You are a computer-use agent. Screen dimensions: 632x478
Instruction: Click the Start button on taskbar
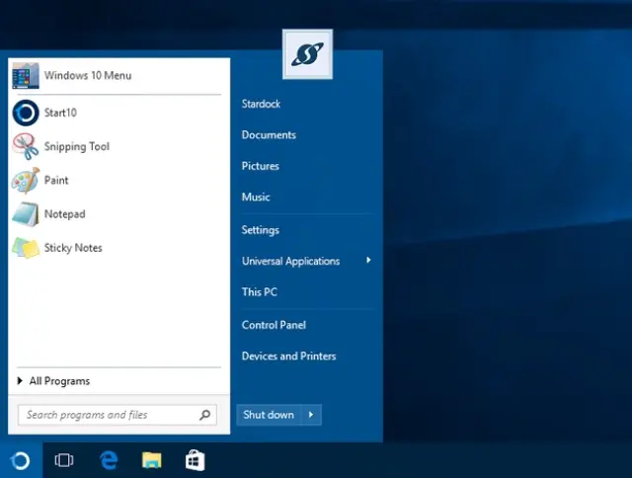coord(21,460)
